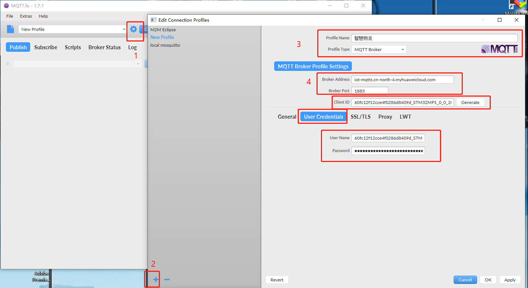Select M2M Eclipse profile in list
Viewport: 528px width, 288px height.
point(163,29)
